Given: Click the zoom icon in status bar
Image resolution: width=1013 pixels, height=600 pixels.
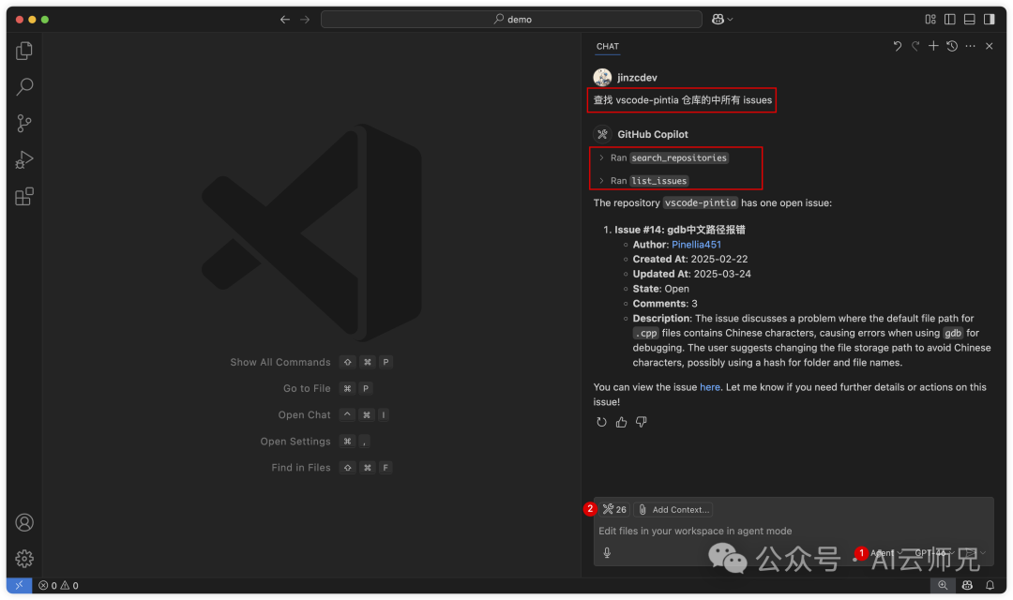Looking at the screenshot, I should [x=943, y=586].
